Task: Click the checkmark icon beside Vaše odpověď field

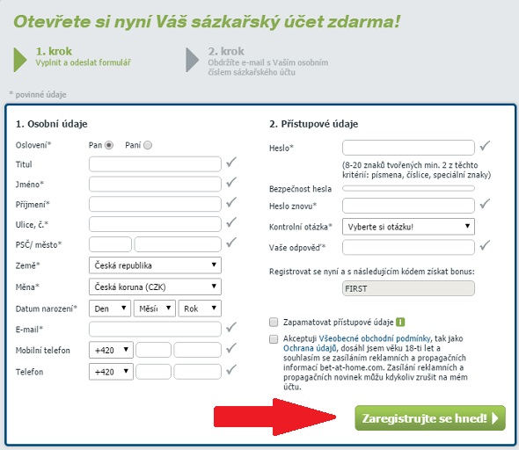Action: pyautogui.click(x=485, y=246)
